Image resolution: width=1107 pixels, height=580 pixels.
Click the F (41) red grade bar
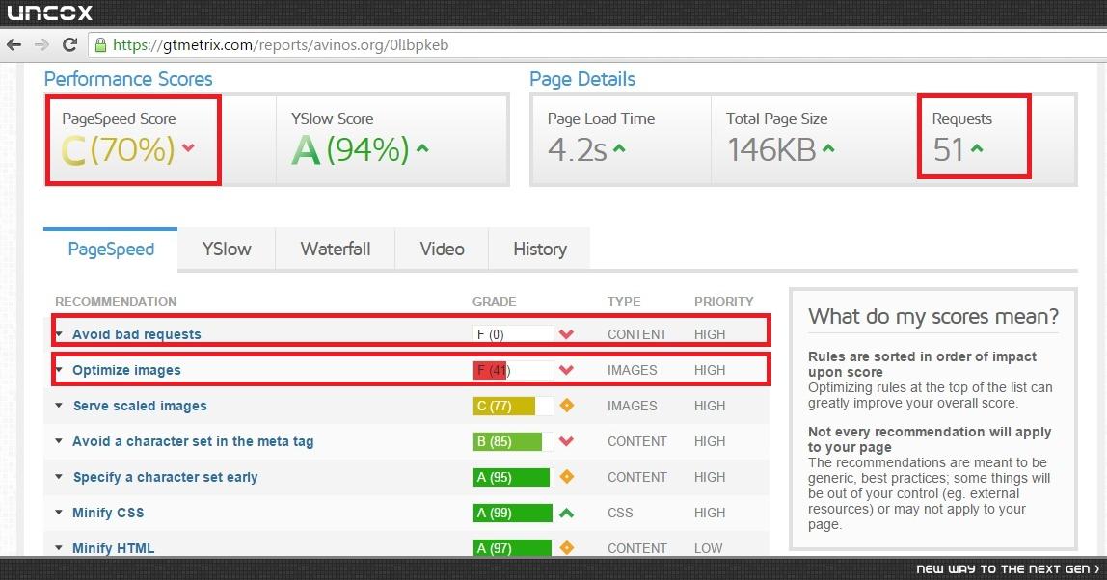click(x=513, y=370)
